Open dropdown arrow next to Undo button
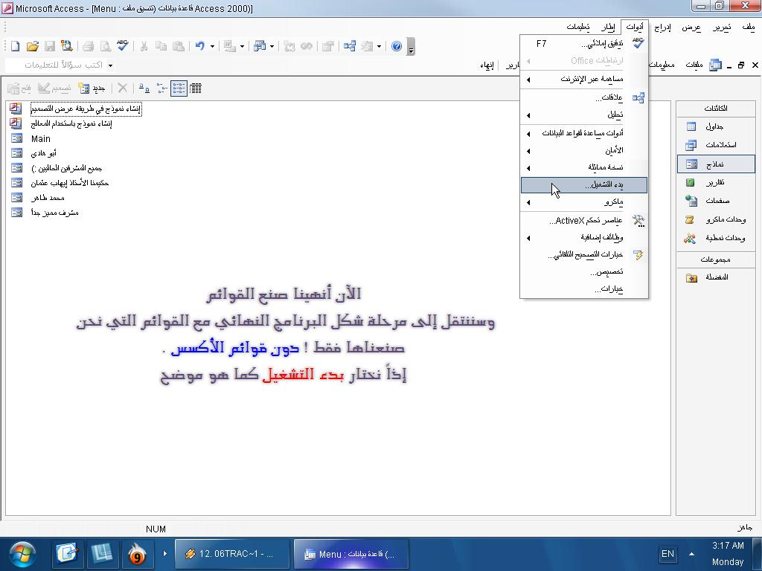 click(212, 47)
